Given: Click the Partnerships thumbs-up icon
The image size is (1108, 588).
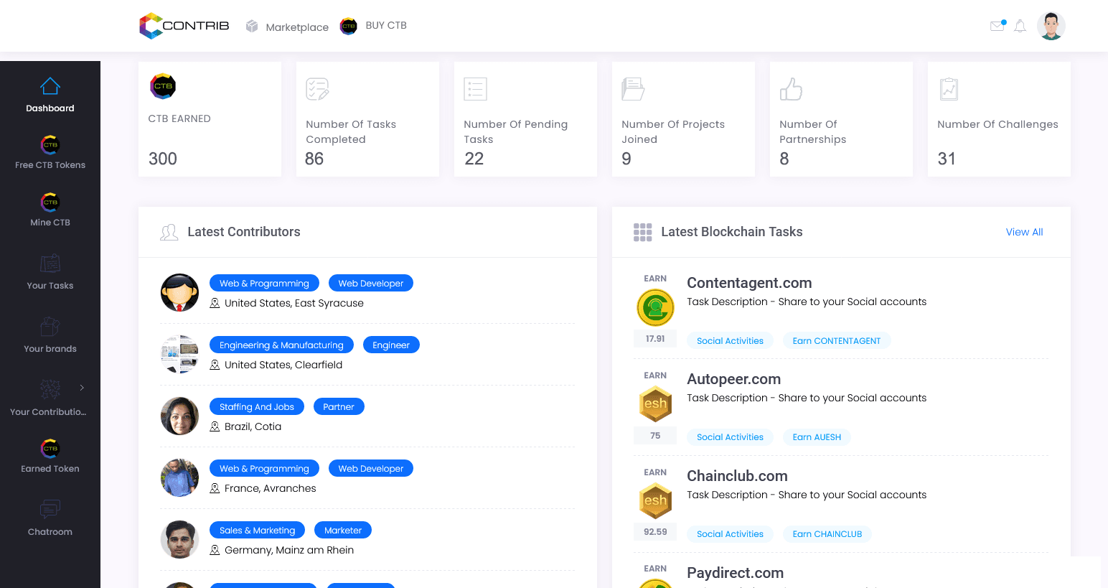Looking at the screenshot, I should point(791,89).
